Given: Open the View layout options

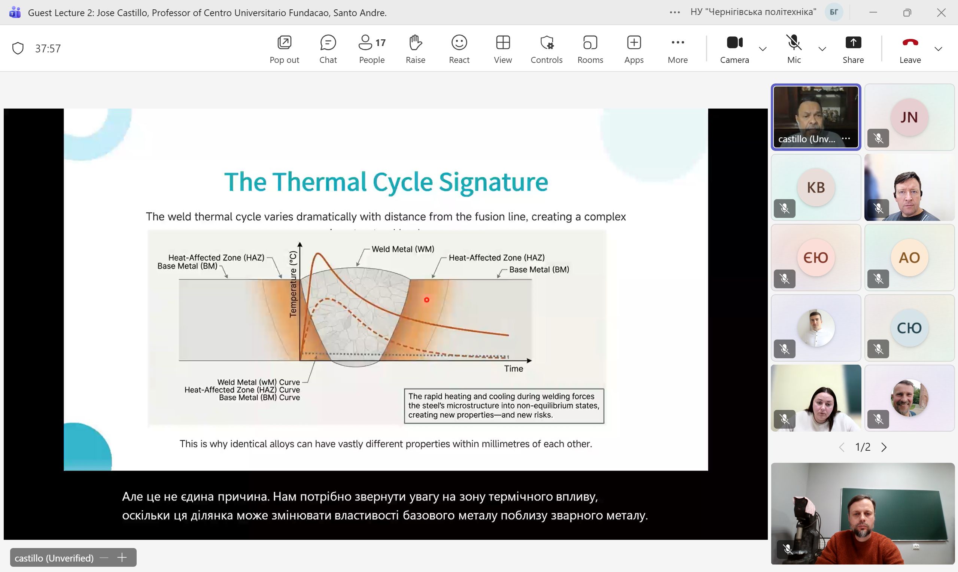Looking at the screenshot, I should (x=502, y=49).
